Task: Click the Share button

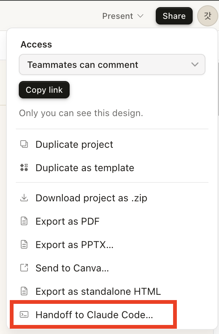Action: tap(174, 16)
